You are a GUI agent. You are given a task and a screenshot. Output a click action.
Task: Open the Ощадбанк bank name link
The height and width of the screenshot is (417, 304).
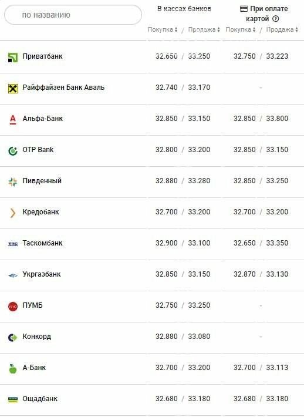tap(40, 399)
